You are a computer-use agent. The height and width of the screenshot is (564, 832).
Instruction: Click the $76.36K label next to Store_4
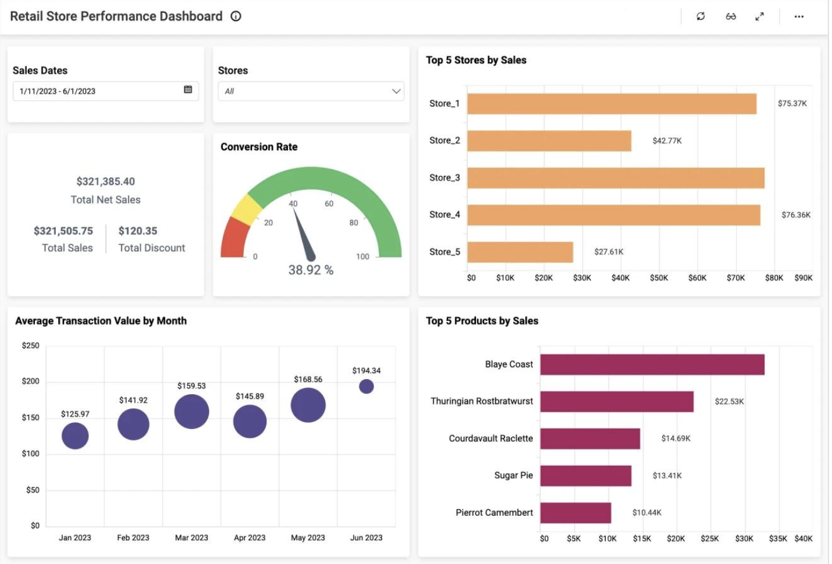click(797, 214)
